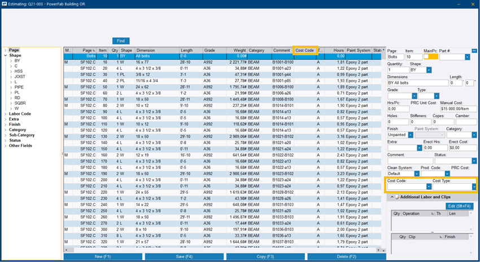480x262 pixels.
Task: Click the PowerFab app icon in title bar
Action: (5, 5)
